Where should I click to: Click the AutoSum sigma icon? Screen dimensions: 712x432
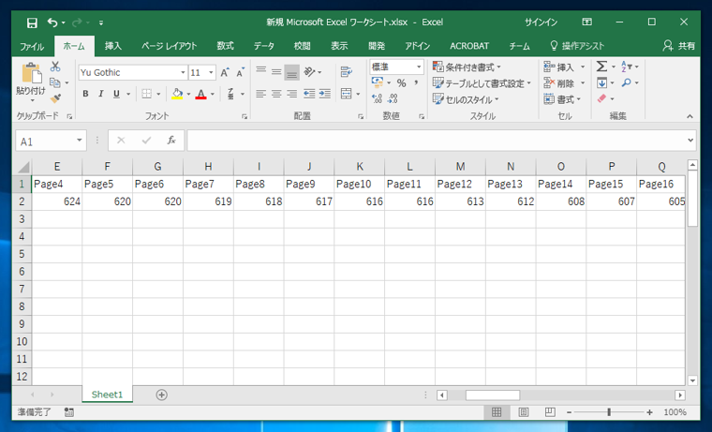[601, 67]
